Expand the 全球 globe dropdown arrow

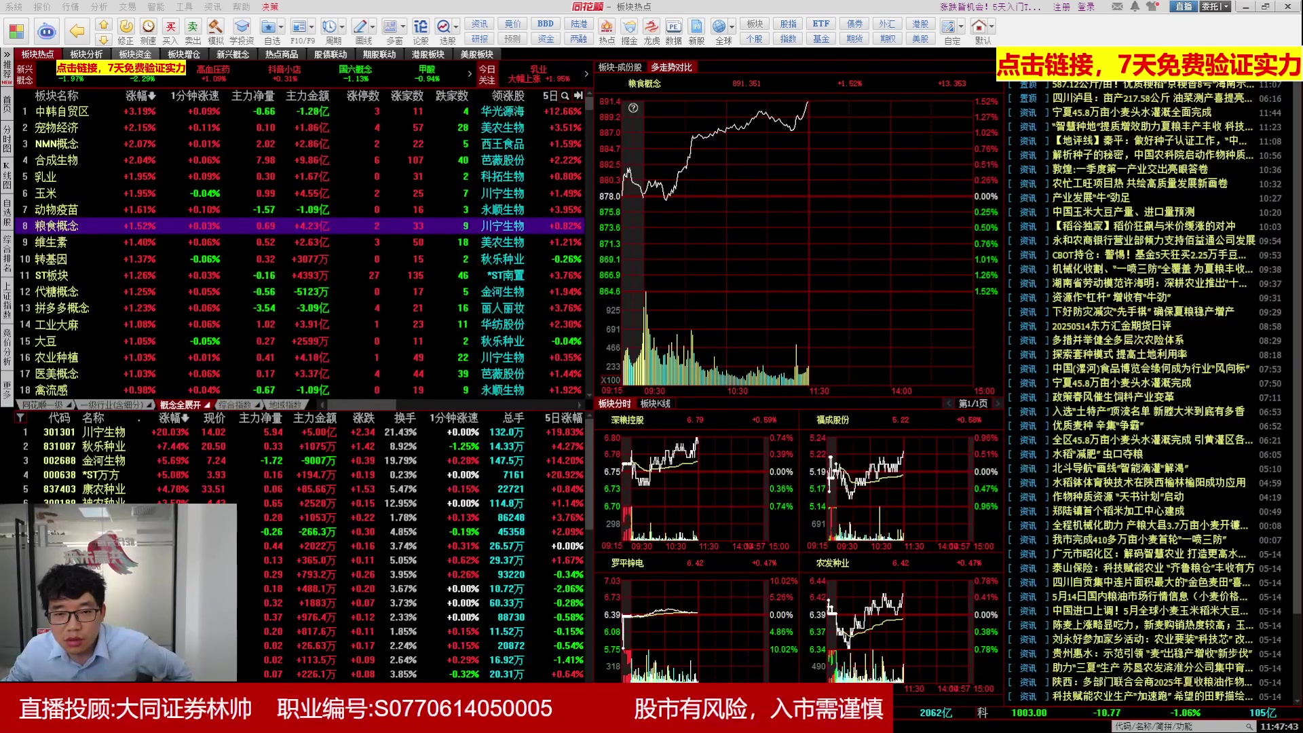[x=732, y=27]
